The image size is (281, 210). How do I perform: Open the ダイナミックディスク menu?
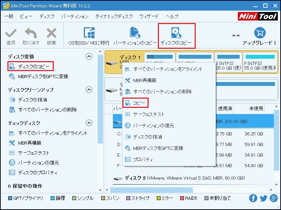click(114, 16)
